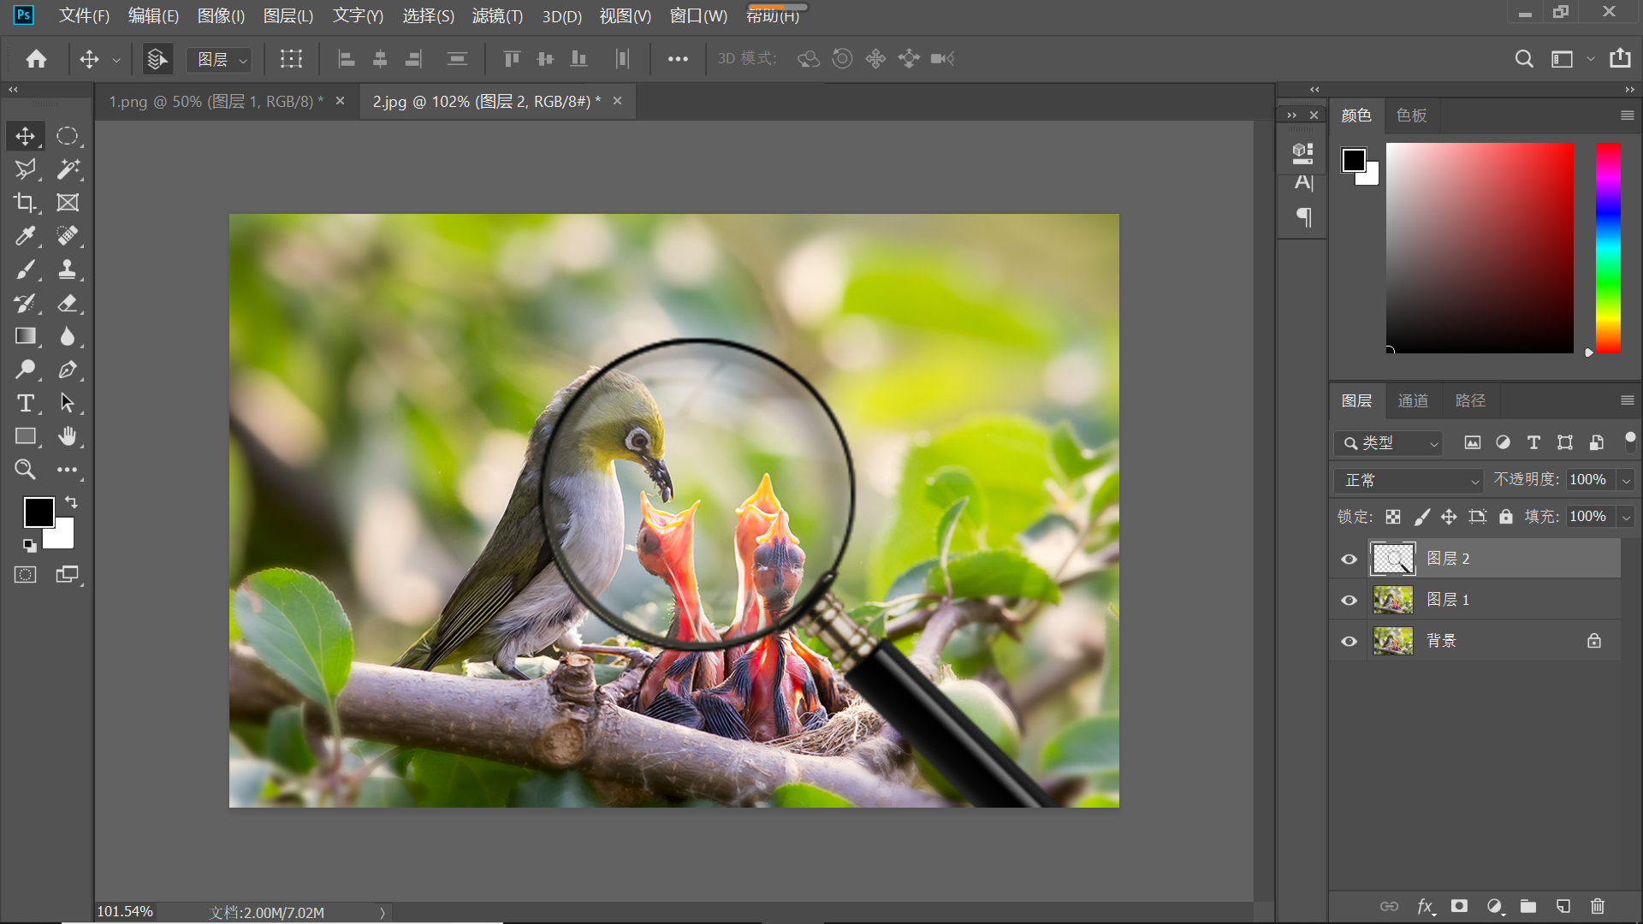This screenshot has width=1643, height=924.
Task: Switch to the 1.png document tab
Action: tap(216, 101)
